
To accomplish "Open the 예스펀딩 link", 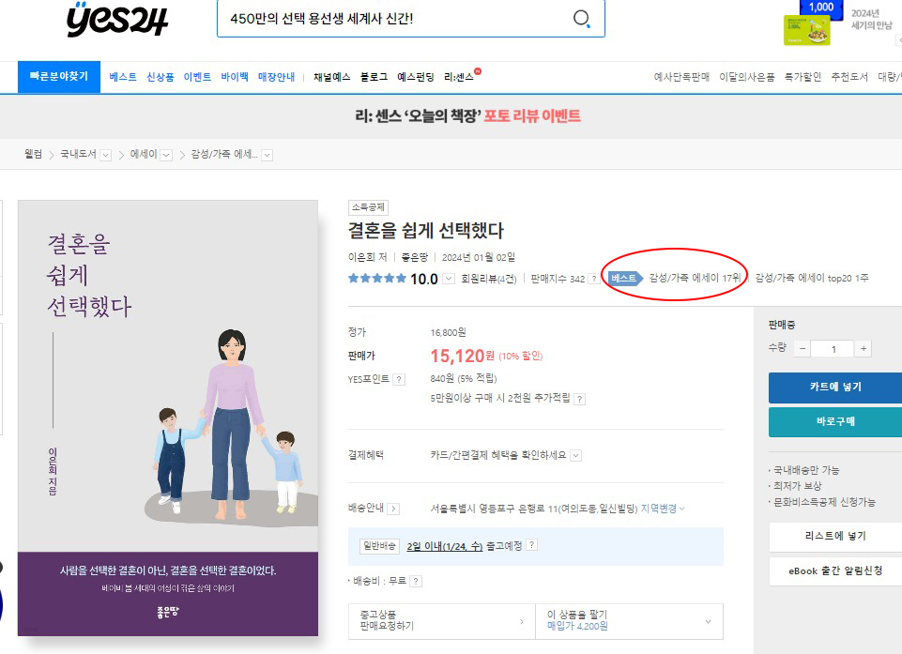I will [416, 77].
